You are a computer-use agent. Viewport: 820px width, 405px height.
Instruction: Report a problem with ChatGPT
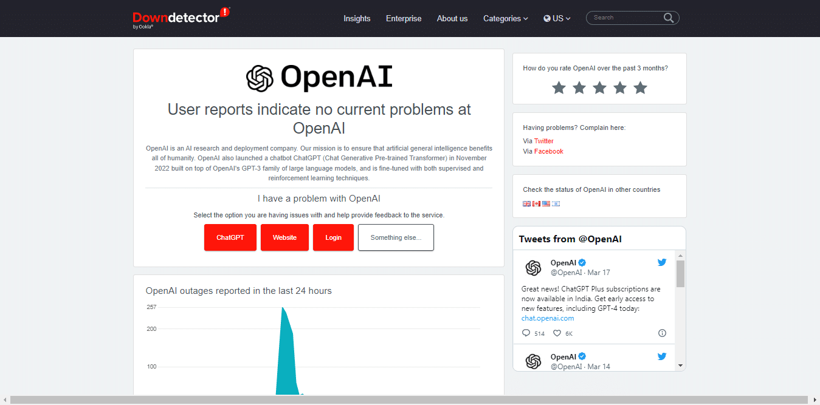(x=230, y=237)
